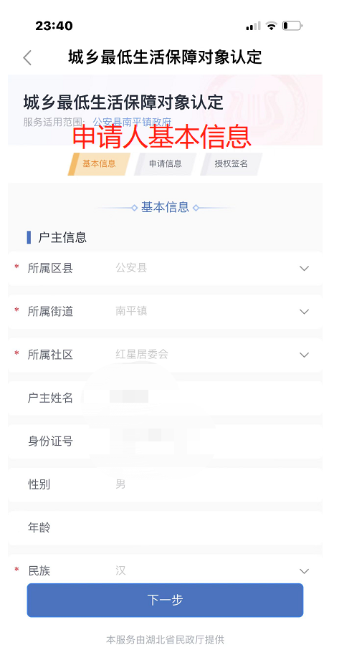Switch to the 基本信息 step tab
This screenshot has height=670, width=339.
(x=99, y=164)
